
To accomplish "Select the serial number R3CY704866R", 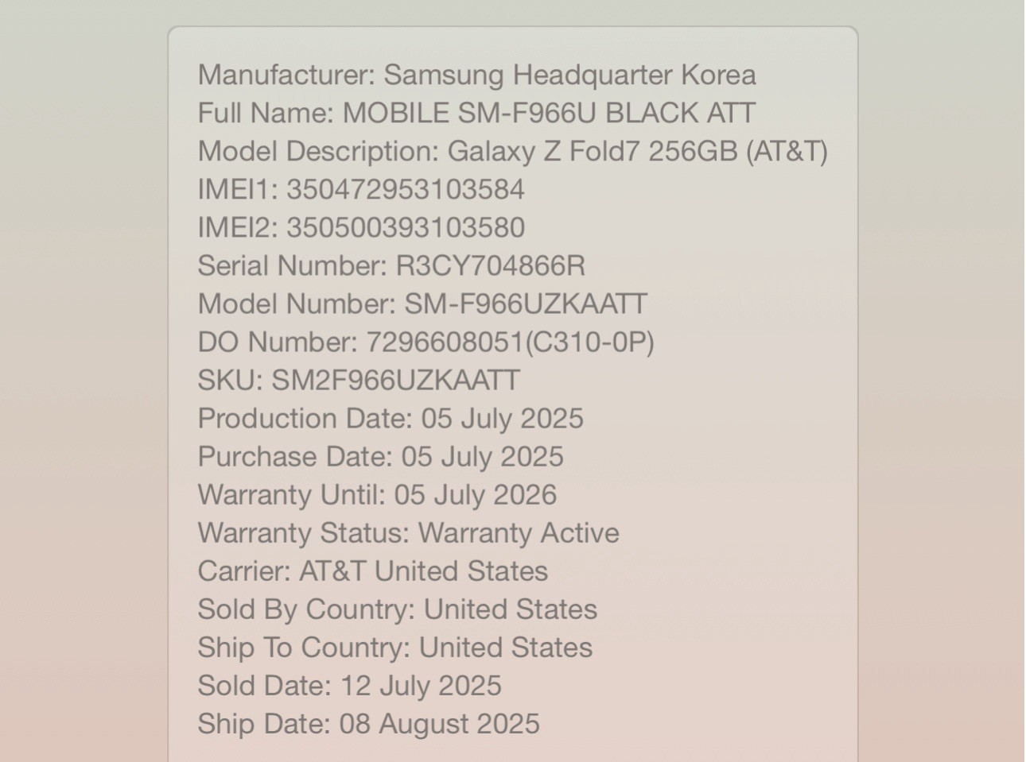I will pos(490,266).
